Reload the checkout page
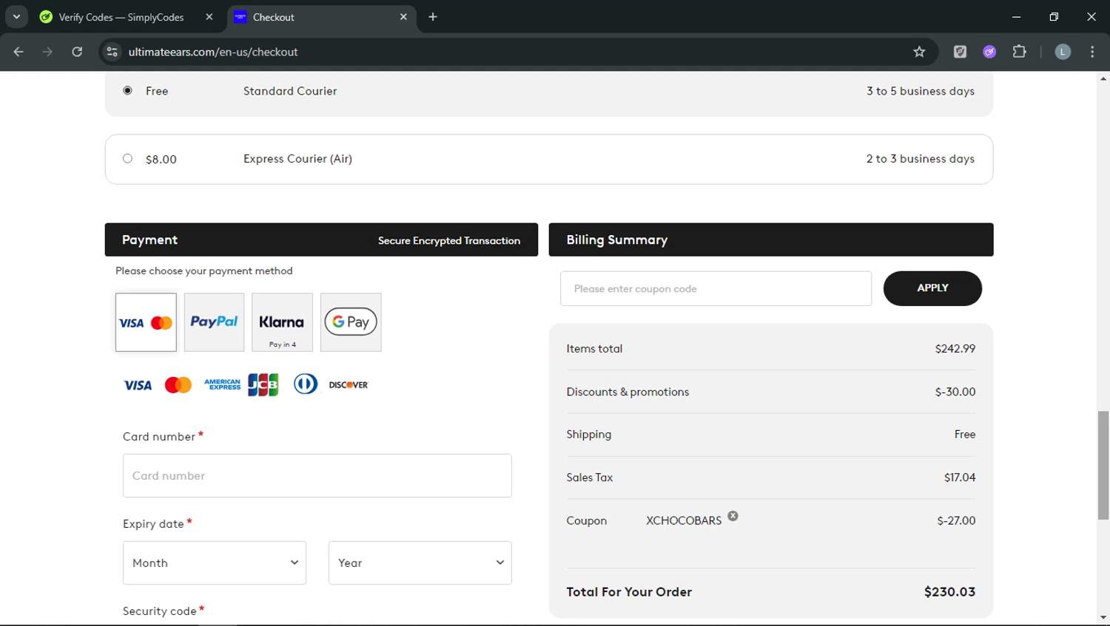The image size is (1110, 626). point(77,52)
